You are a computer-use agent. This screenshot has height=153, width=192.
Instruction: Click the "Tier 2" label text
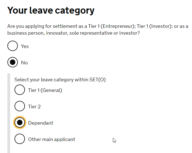[x=34, y=107]
